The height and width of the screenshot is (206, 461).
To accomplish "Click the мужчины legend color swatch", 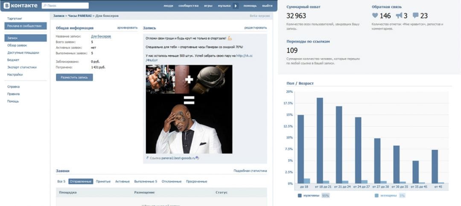I will (x=300, y=195).
